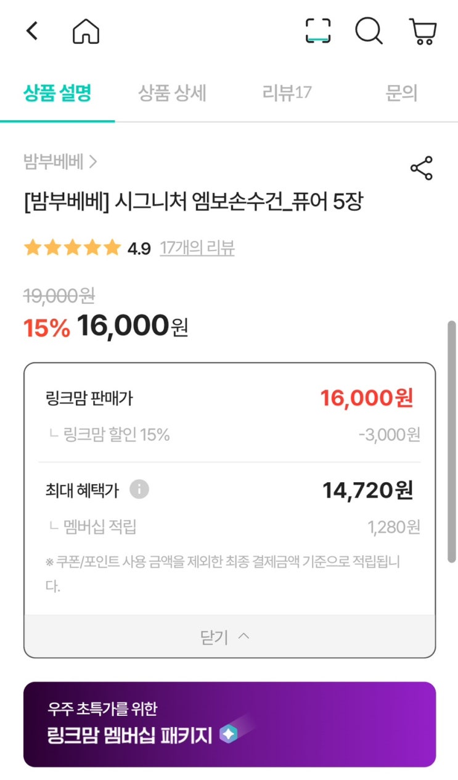Viewport: 458px width, 780px height.
Task: Go to home via house icon
Action: pyautogui.click(x=86, y=31)
